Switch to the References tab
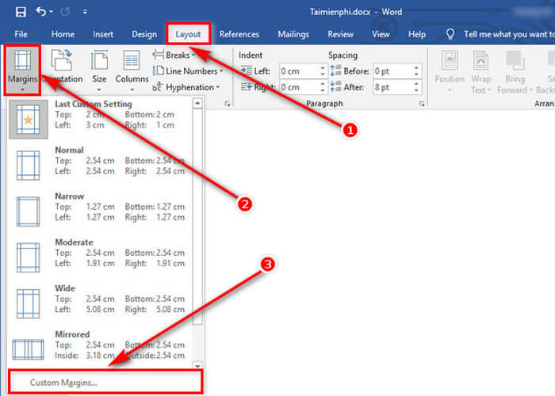 [x=239, y=34]
